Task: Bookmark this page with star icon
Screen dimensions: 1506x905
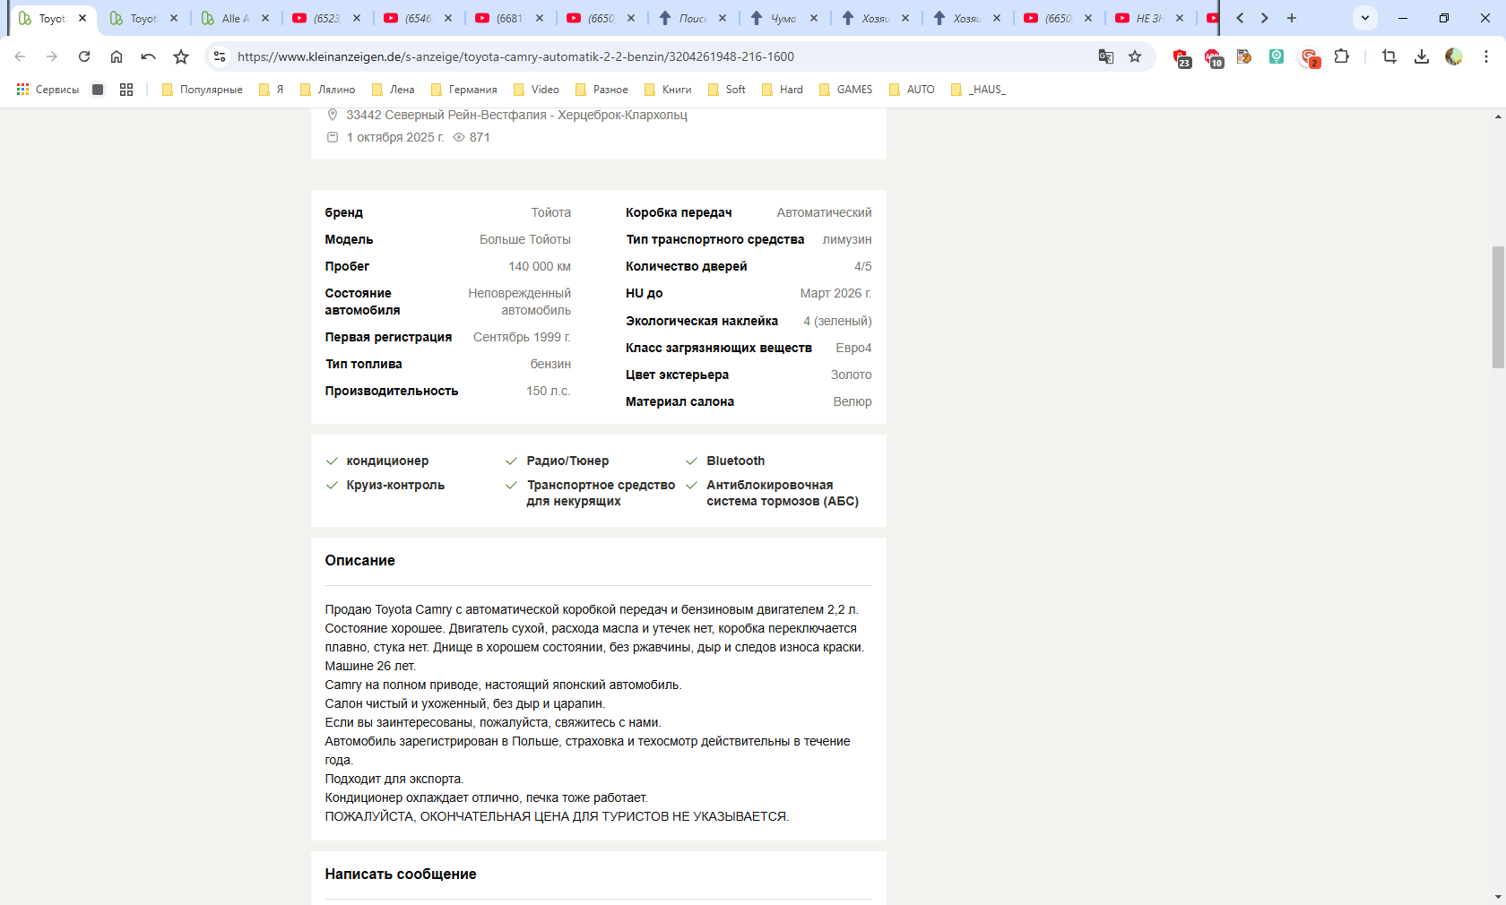Action: click(x=1135, y=56)
